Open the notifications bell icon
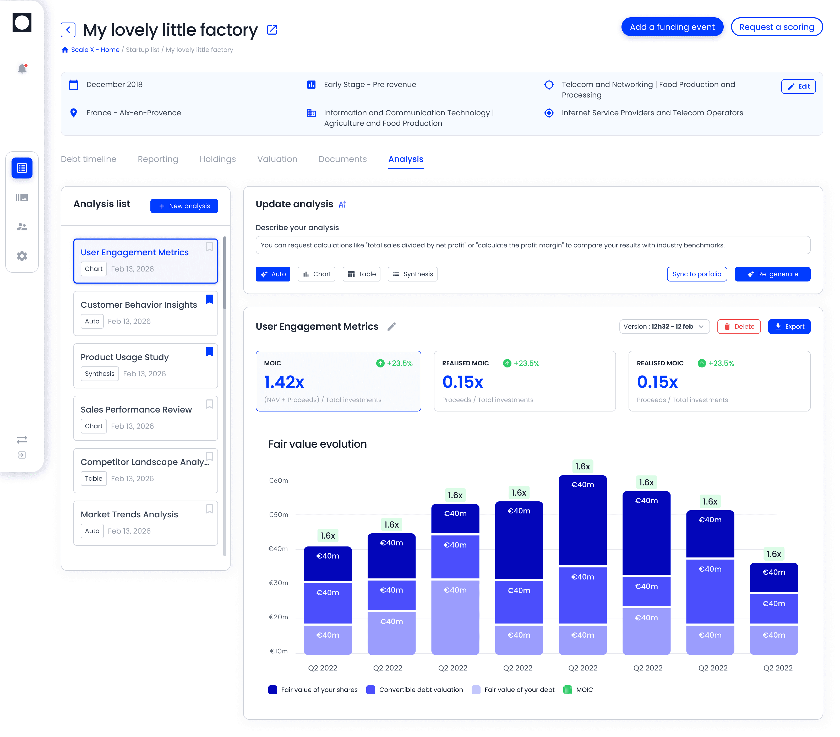 pyautogui.click(x=22, y=69)
